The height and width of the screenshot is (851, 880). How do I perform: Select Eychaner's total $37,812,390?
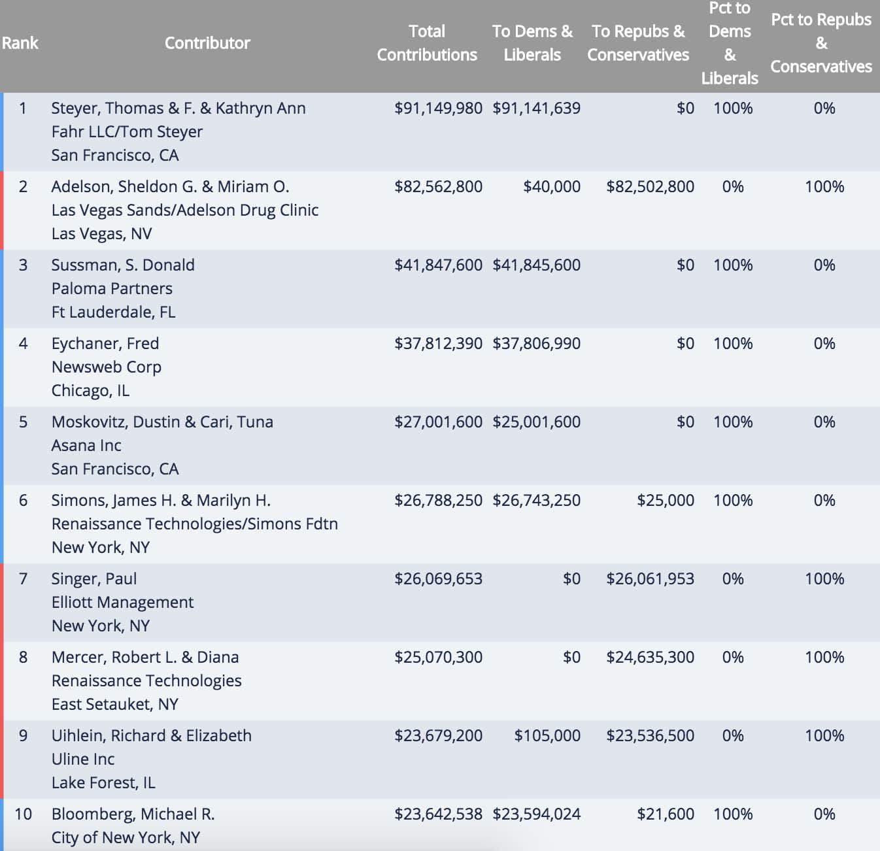[439, 343]
